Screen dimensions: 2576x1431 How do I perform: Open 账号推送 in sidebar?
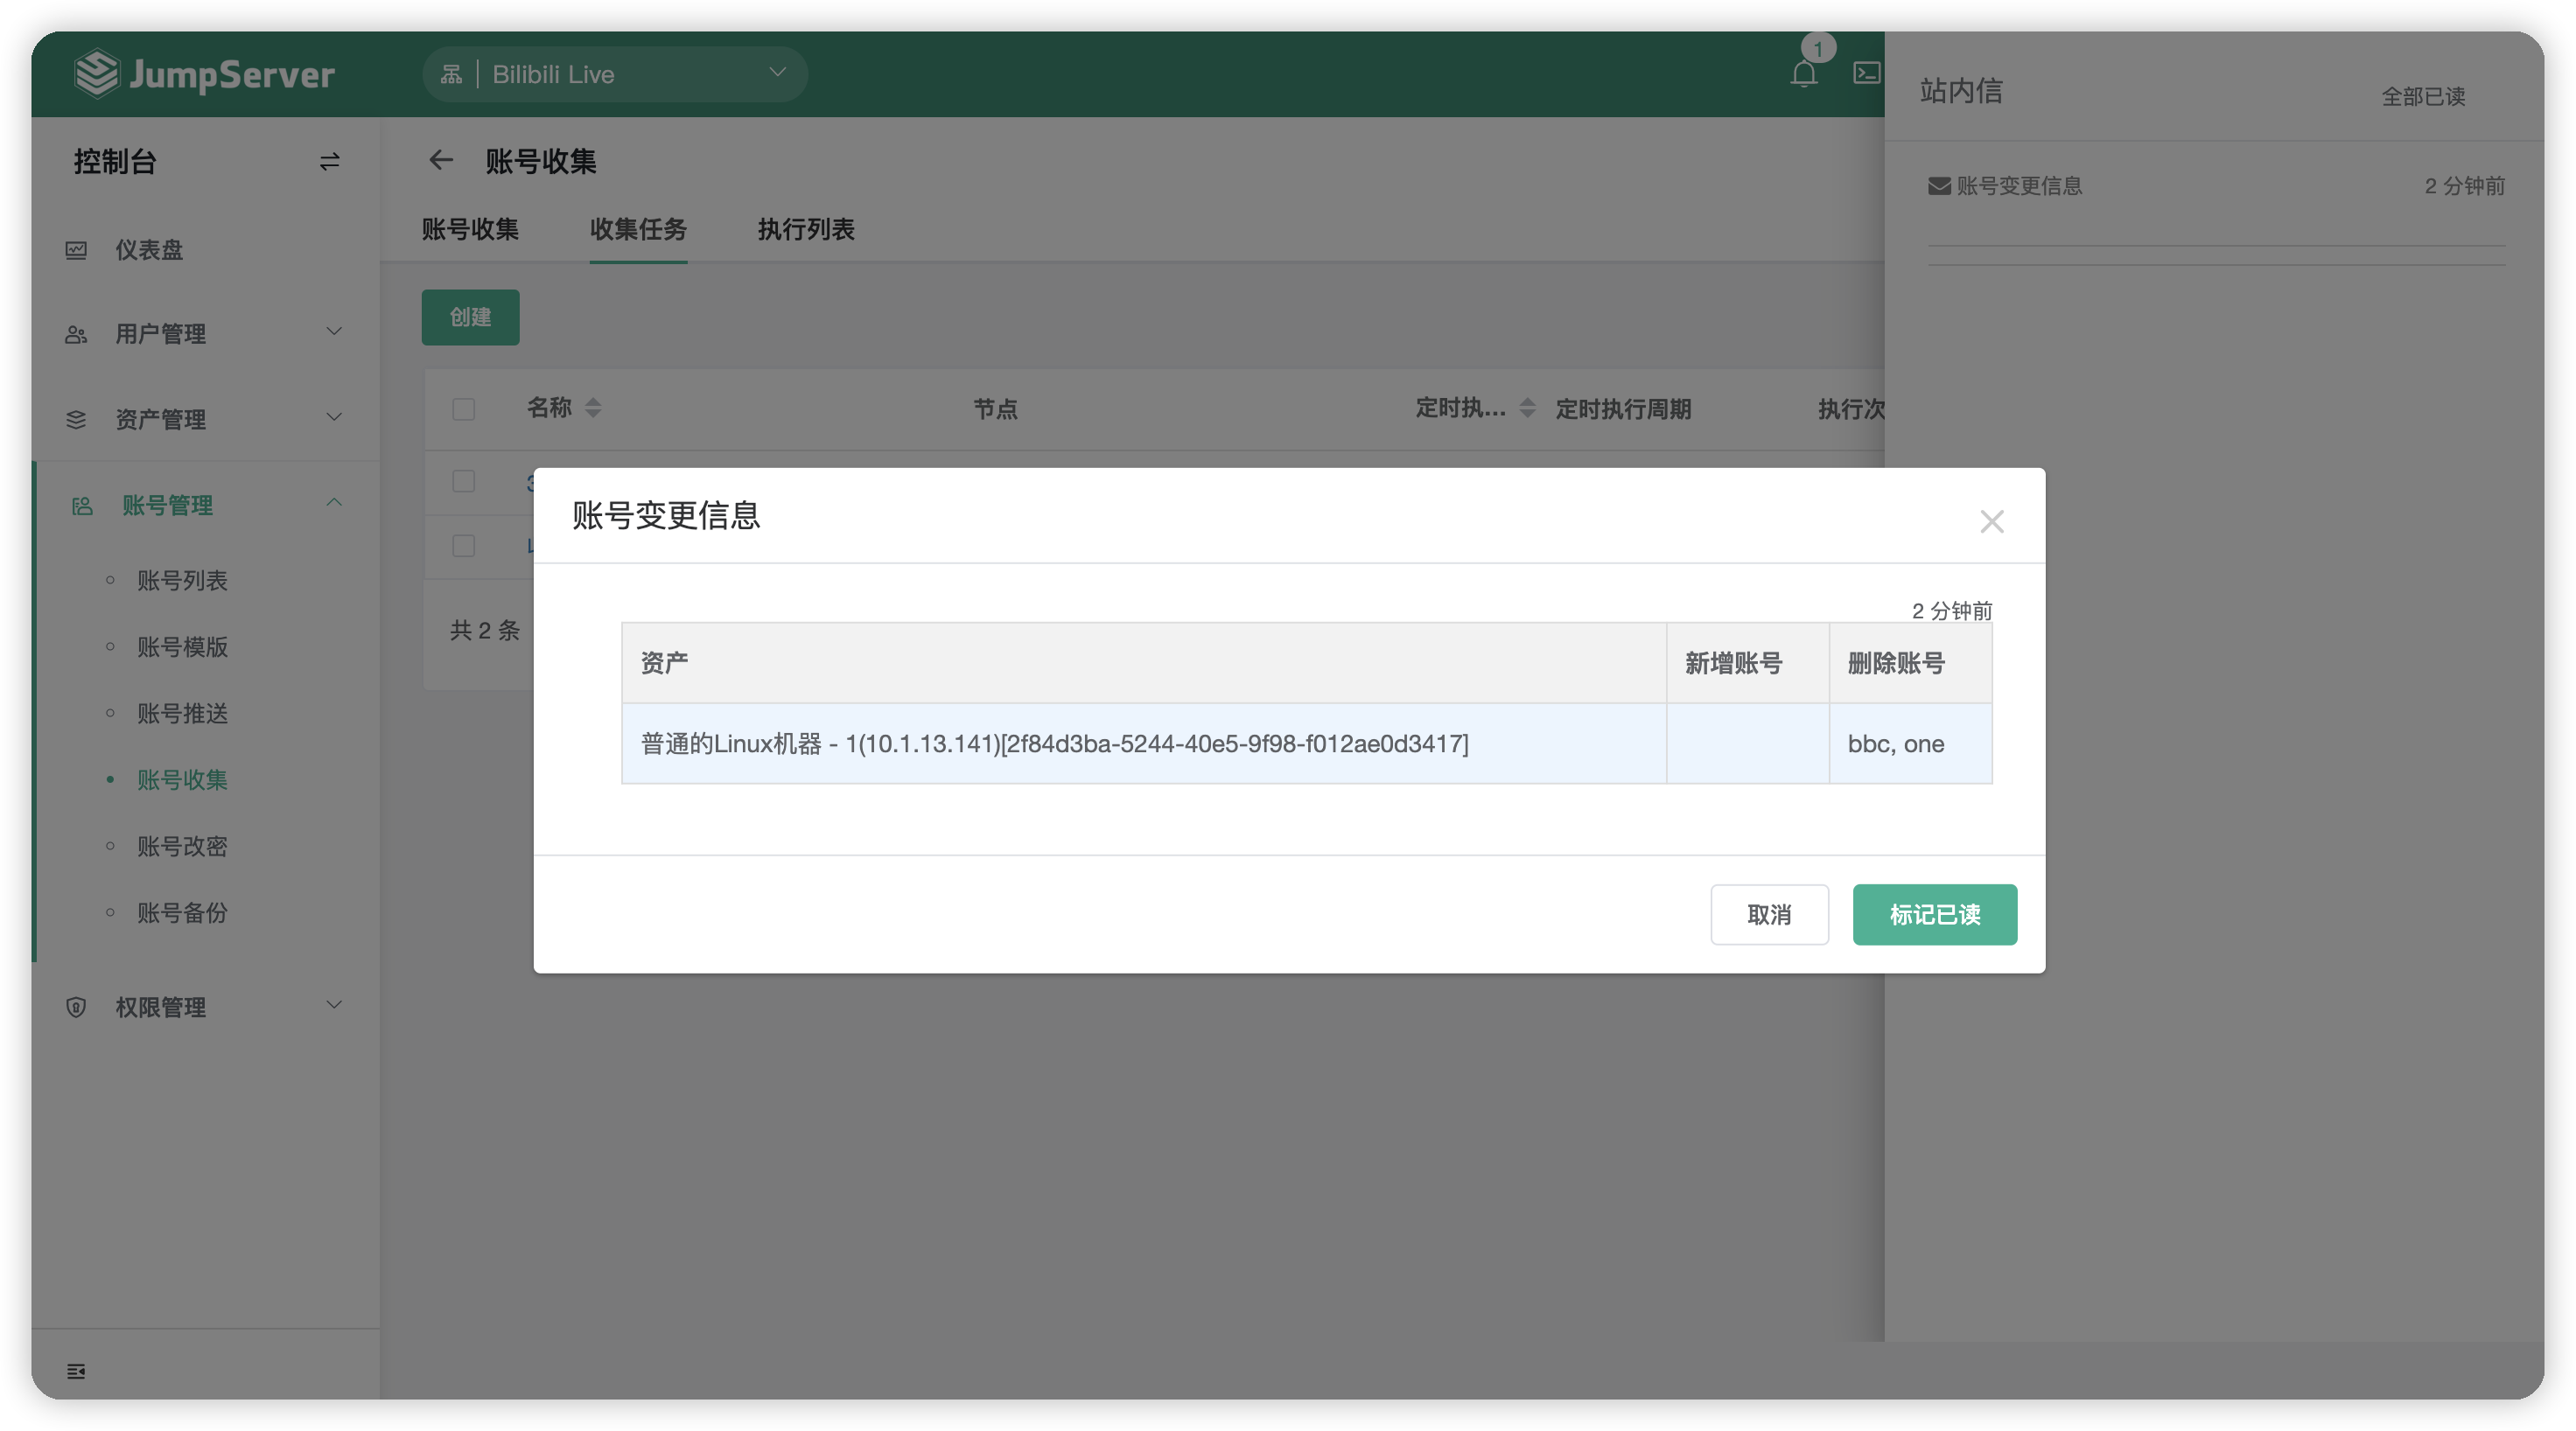[x=182, y=713]
